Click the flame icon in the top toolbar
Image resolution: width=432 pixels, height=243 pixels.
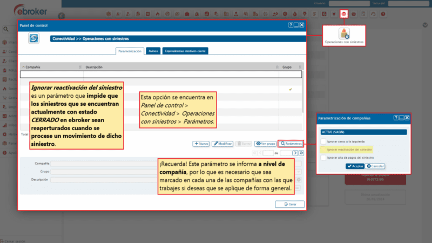pos(158,14)
